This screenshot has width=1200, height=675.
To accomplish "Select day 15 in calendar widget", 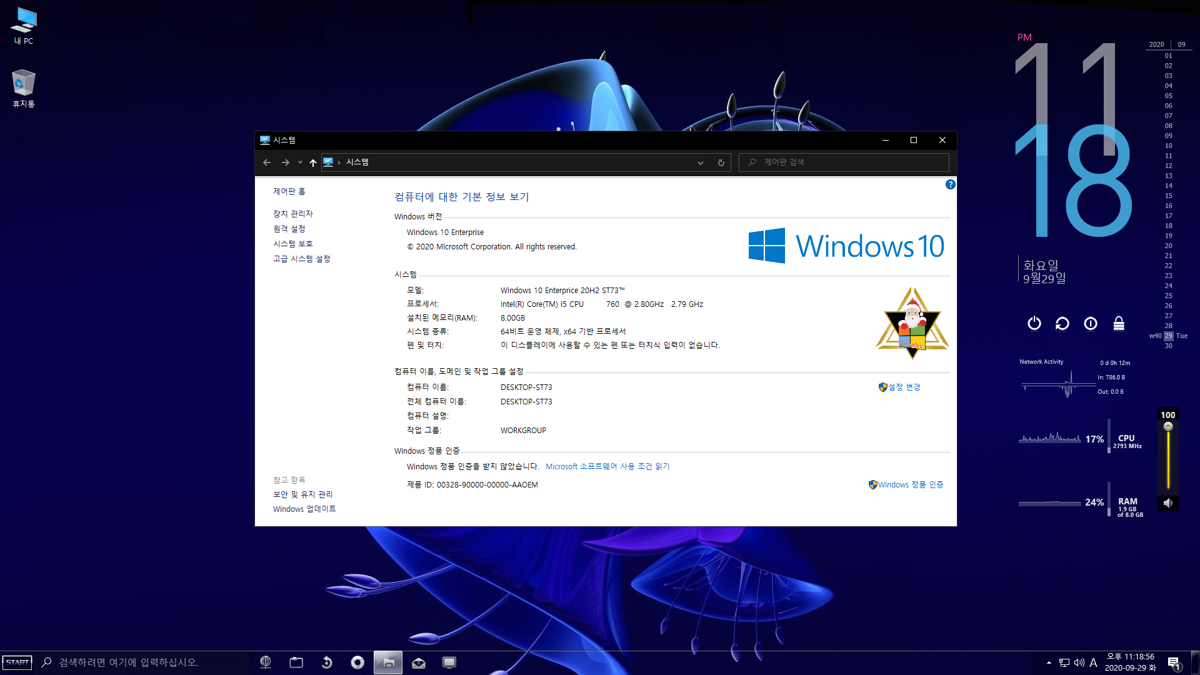I will [x=1168, y=196].
